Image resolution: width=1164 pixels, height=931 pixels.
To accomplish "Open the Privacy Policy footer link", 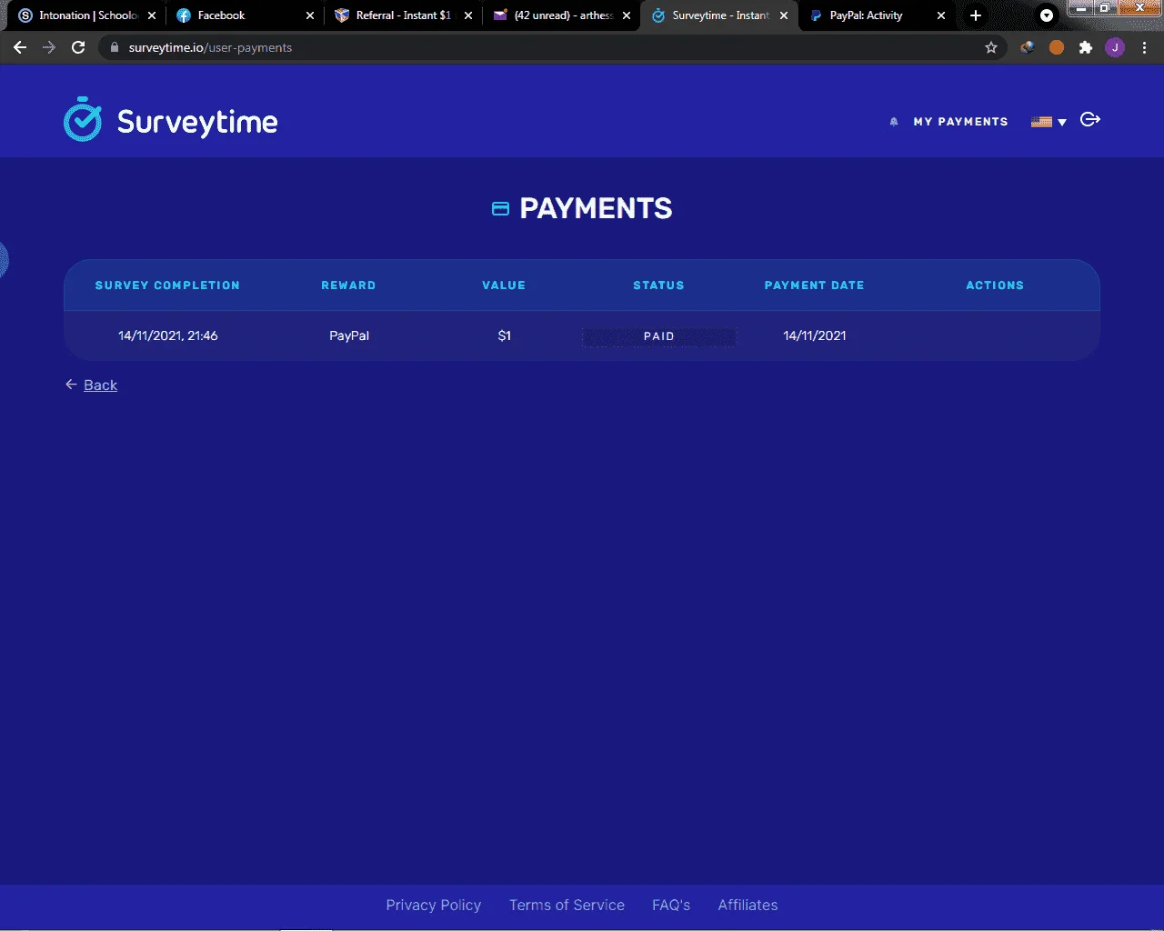I will (x=433, y=906).
